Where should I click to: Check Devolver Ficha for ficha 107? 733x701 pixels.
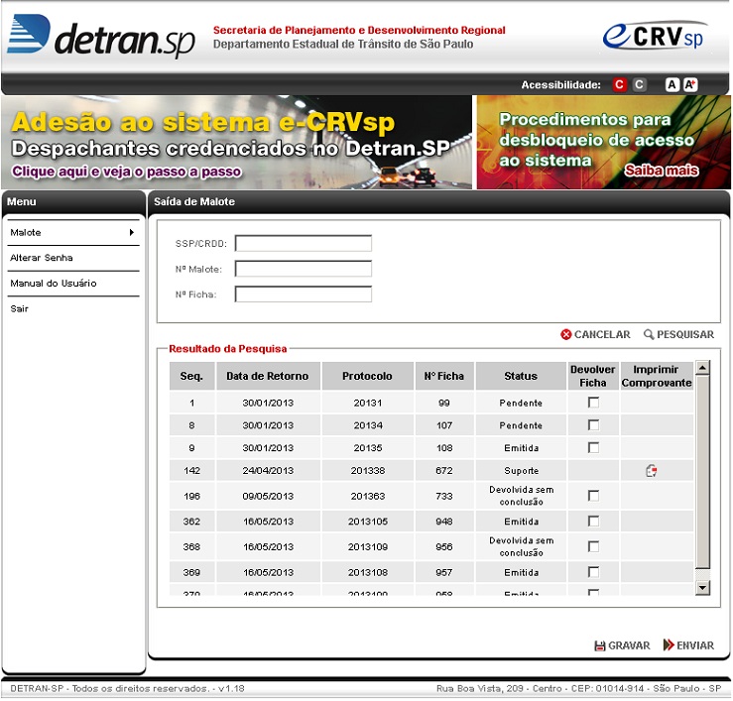coord(593,424)
